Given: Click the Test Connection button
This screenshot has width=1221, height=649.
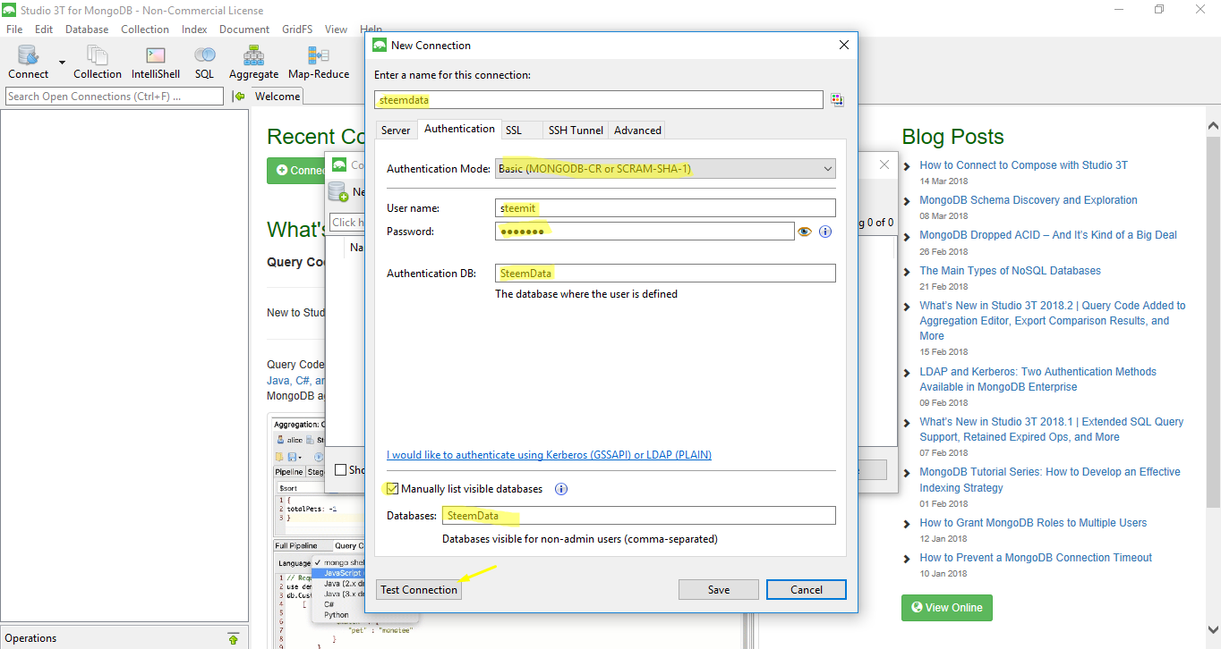Looking at the screenshot, I should pyautogui.click(x=419, y=590).
